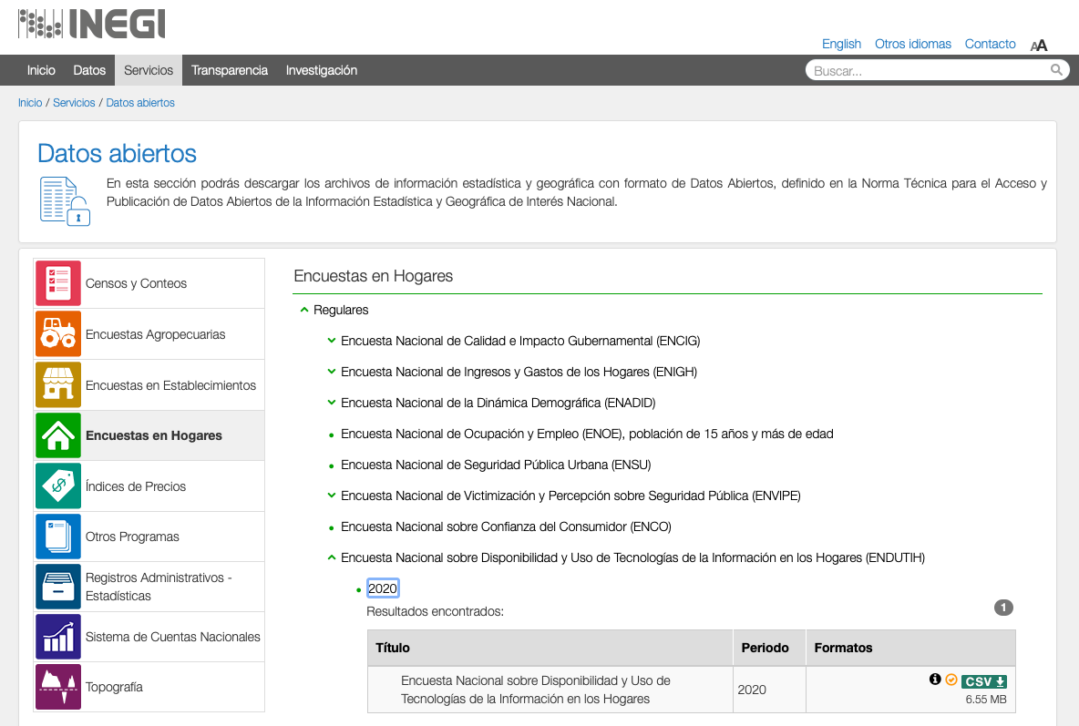
Task: Switch the site to English
Action: coord(841,44)
